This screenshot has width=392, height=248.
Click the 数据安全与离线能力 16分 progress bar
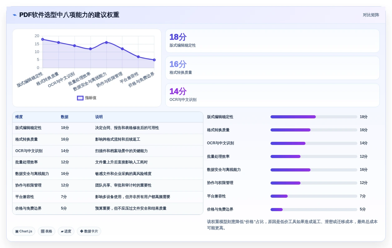coord(314,170)
